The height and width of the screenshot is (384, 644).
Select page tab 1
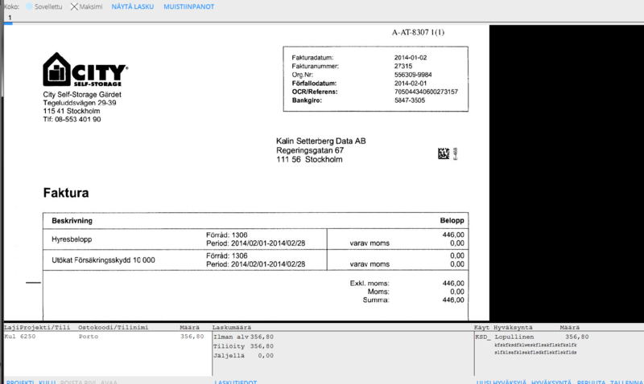pos(9,18)
